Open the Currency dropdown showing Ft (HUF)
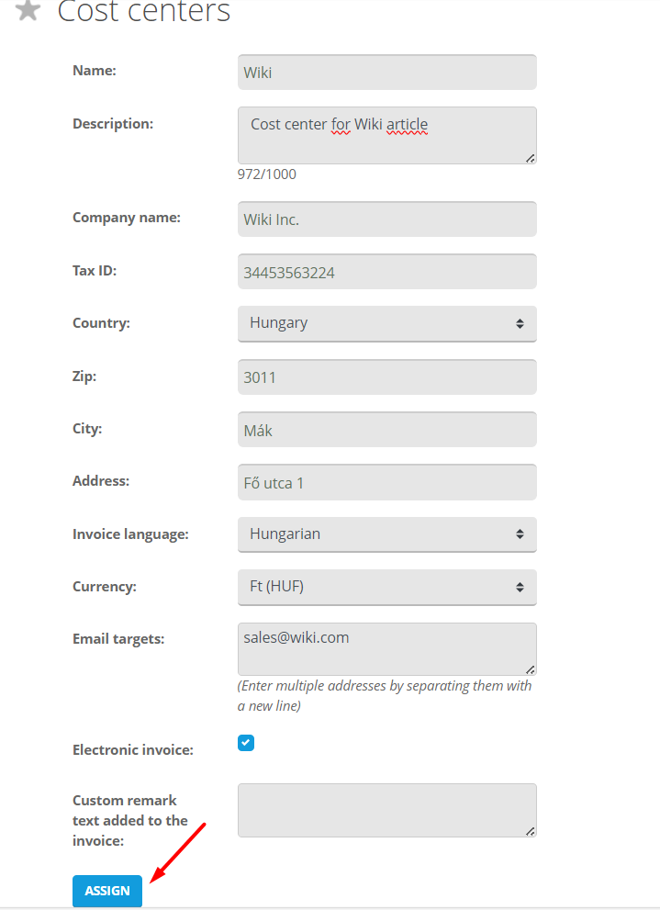Screen dimensions: 660x910 [x=386, y=587]
